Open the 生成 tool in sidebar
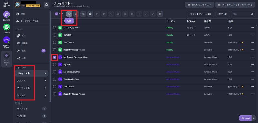258x123 pixels. [x=21, y=51]
